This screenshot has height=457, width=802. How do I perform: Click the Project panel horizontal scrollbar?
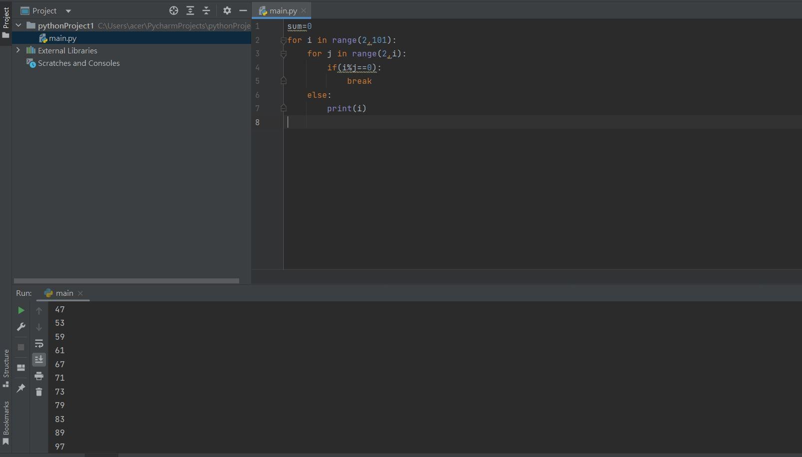(126, 281)
